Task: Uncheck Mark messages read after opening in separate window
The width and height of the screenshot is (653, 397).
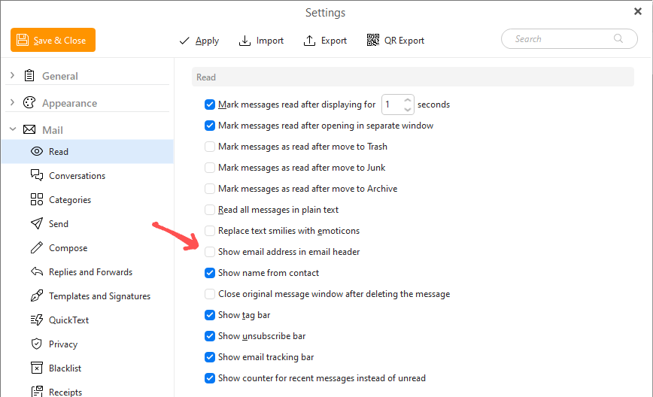Action: click(210, 126)
